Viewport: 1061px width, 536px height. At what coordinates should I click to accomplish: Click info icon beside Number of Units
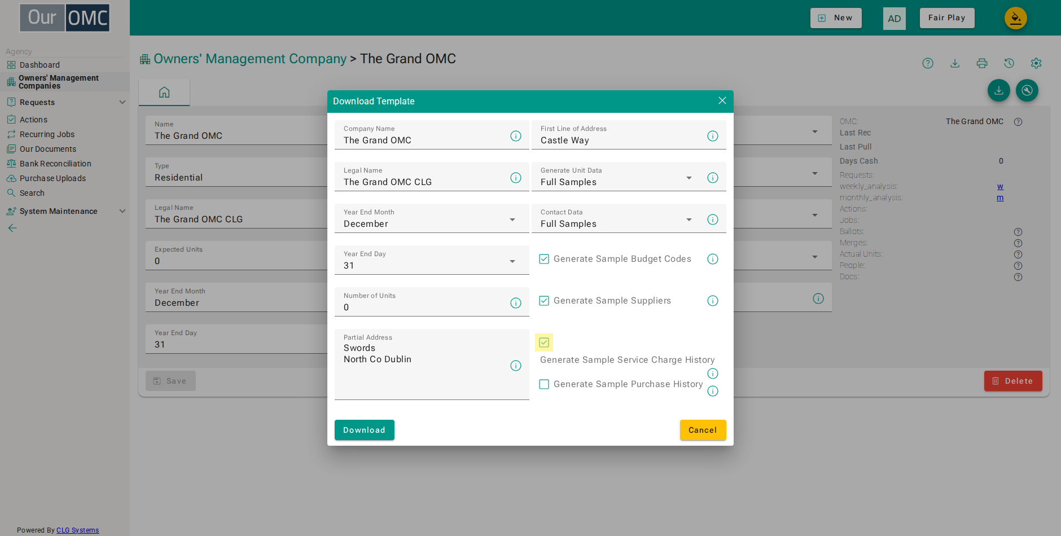[x=516, y=303]
